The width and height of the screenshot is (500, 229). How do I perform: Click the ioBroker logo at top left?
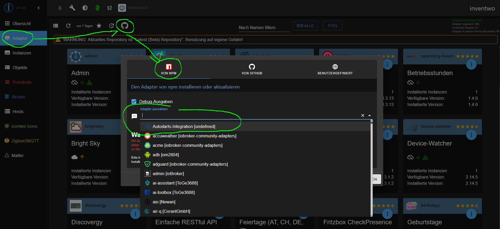point(9,8)
